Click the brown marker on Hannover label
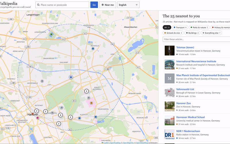The width and height of the screenshot is (230, 144). click(32, 114)
